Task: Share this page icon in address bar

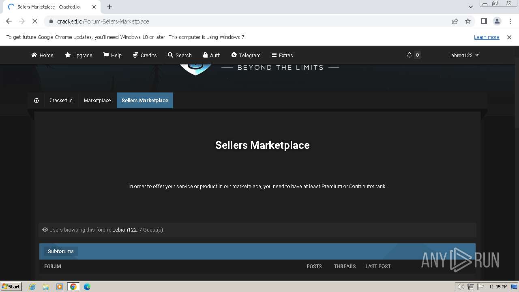Action: pos(455,21)
